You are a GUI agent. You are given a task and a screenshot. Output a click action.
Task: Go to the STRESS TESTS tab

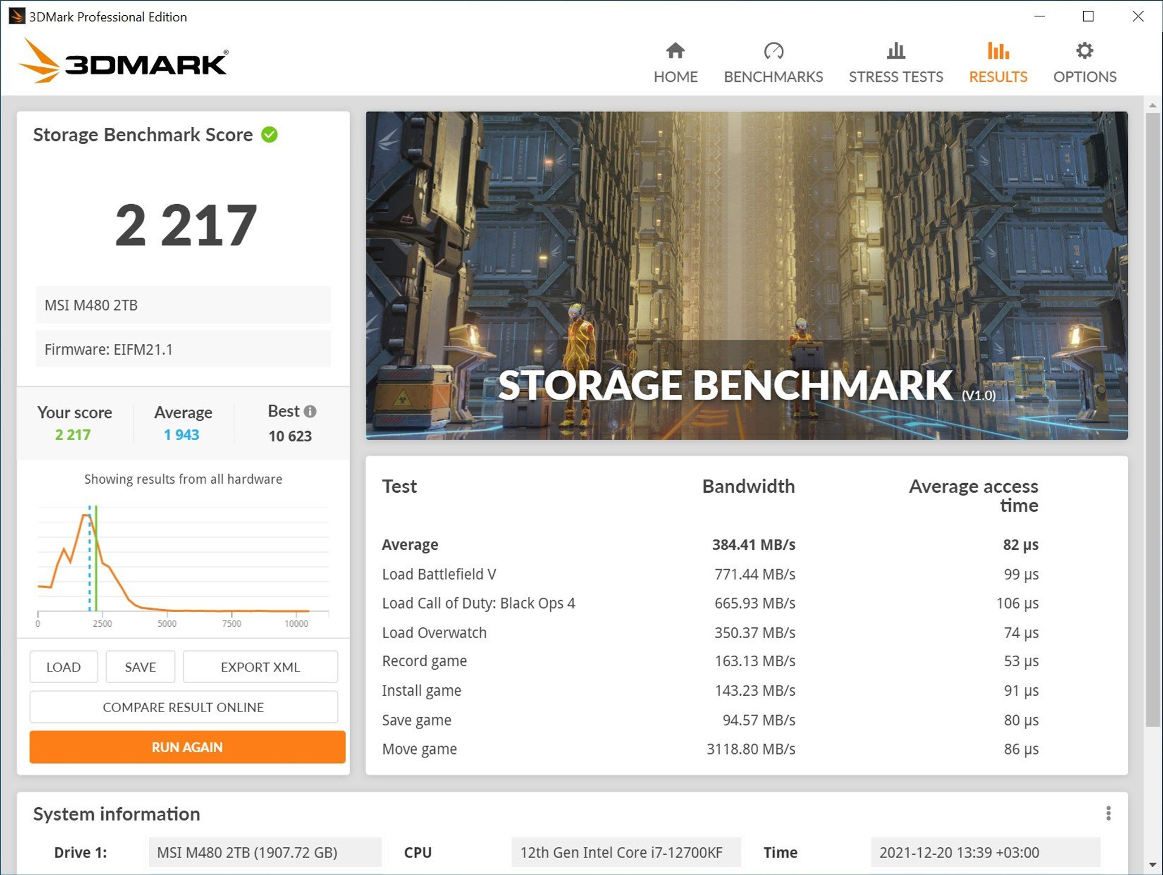click(x=896, y=63)
